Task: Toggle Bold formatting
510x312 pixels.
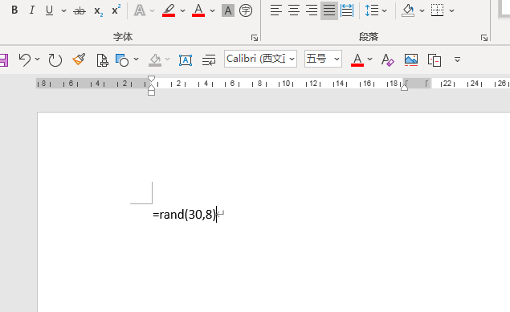Action: (14, 10)
